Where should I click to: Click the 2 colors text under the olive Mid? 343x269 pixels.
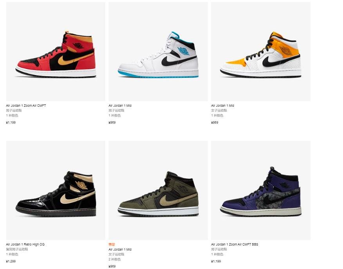(115, 259)
